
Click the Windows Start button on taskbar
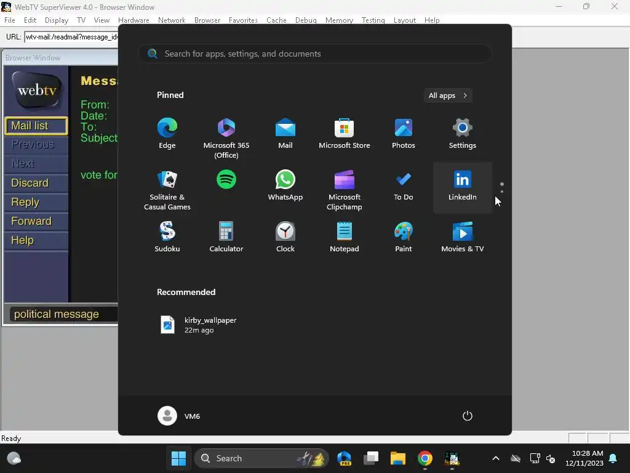[x=178, y=458]
